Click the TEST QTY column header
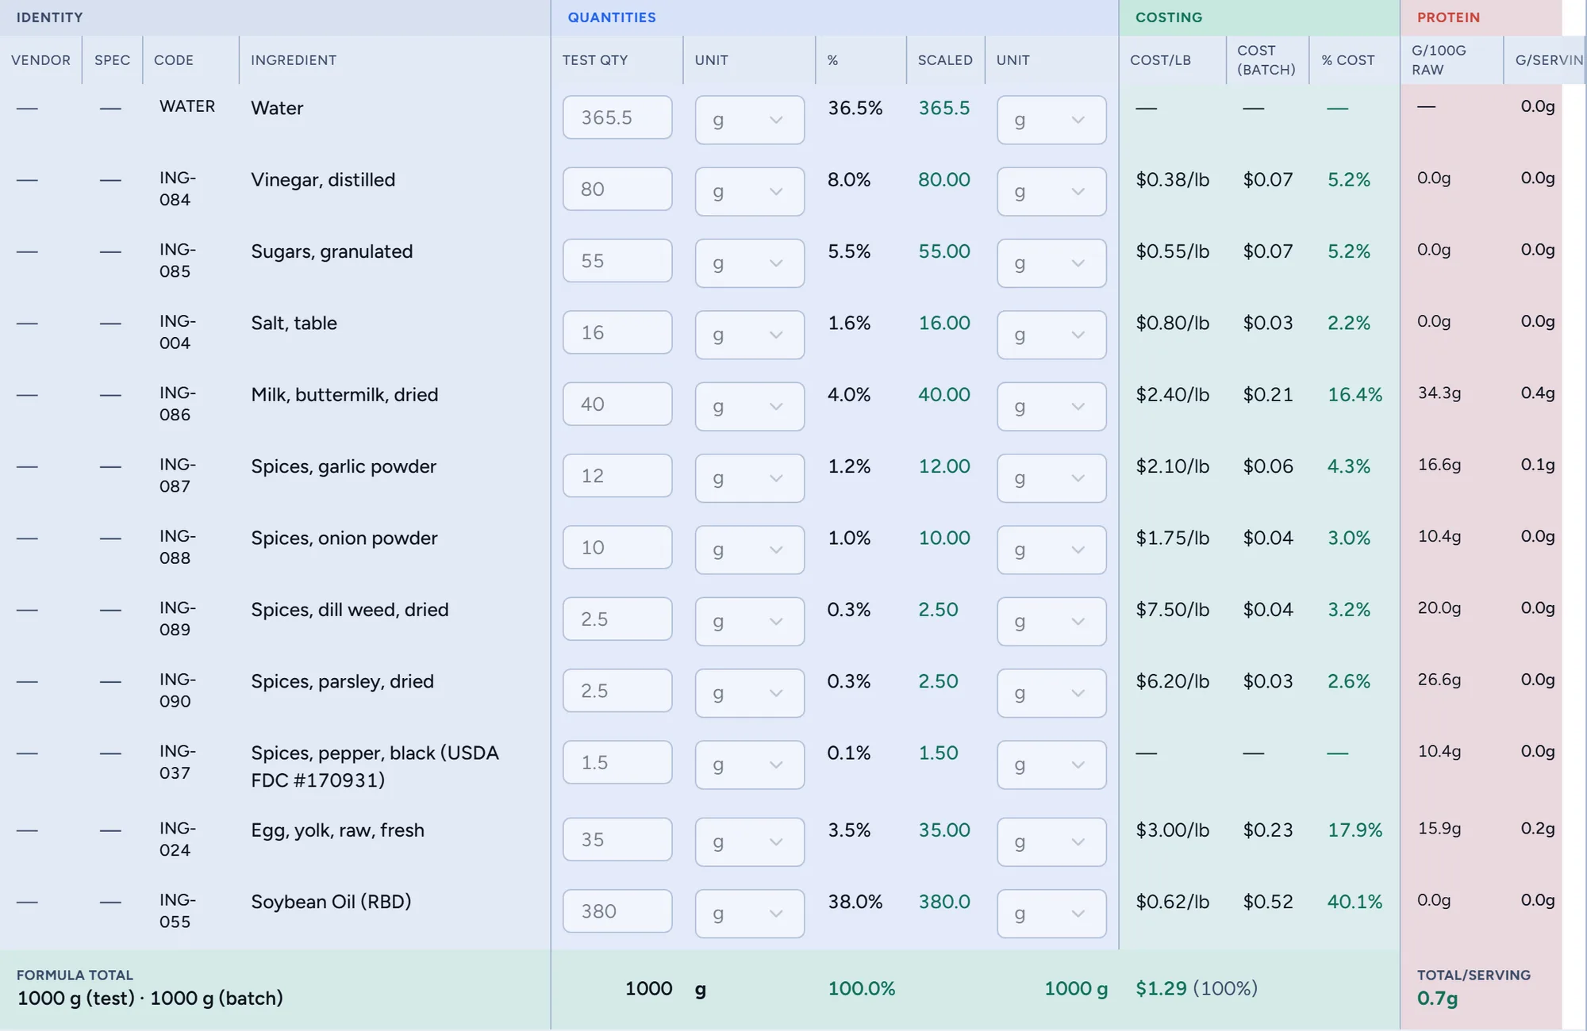Viewport: 1587px width, 1031px height. pyautogui.click(x=595, y=60)
